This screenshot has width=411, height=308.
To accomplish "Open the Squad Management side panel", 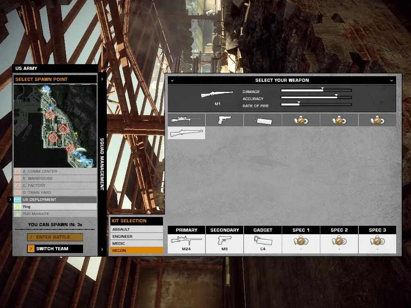I will (x=102, y=164).
